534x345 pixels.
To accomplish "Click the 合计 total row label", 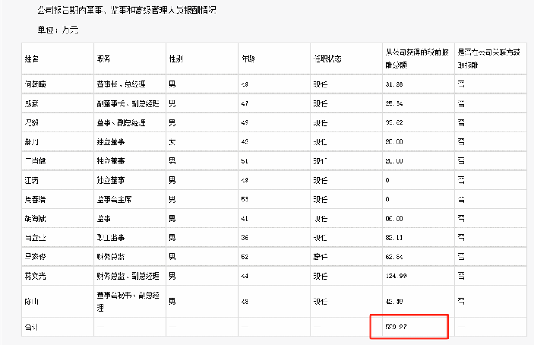I will coord(31,327).
